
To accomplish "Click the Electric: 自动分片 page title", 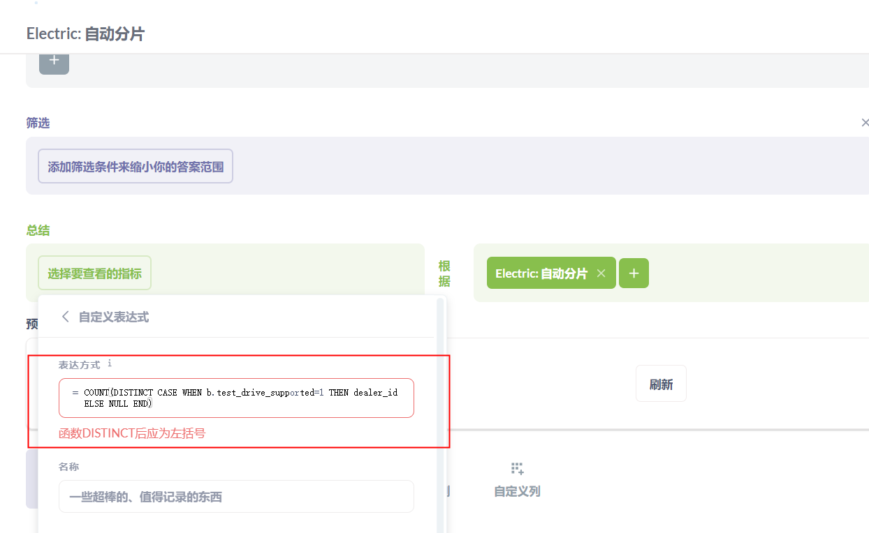I will (85, 33).
